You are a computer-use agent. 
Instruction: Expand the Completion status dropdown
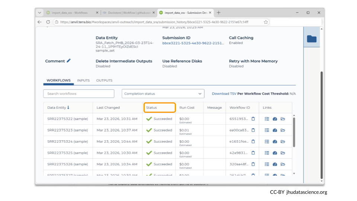pyautogui.click(x=163, y=94)
